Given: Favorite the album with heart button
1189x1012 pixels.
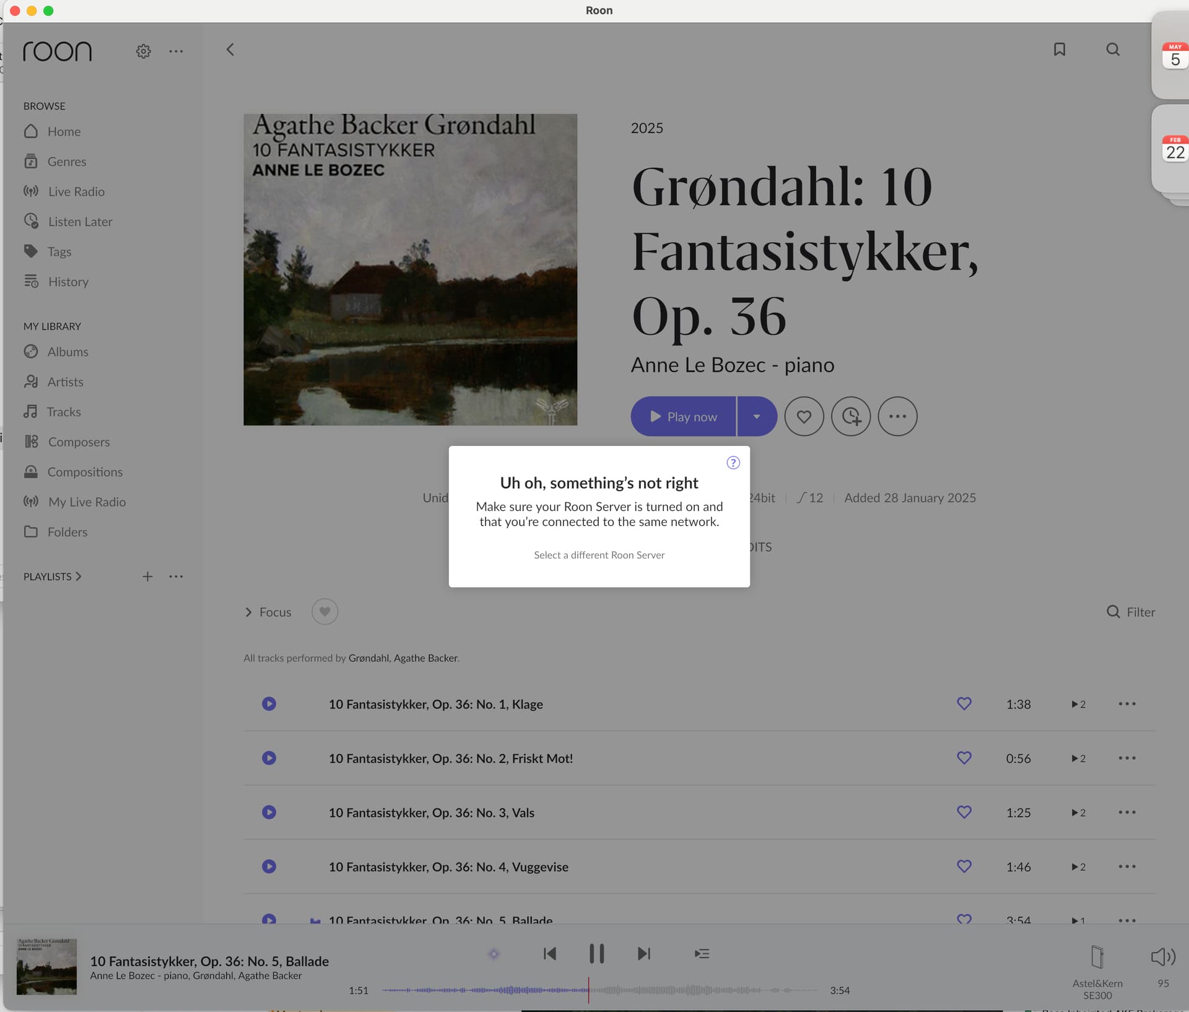Looking at the screenshot, I should 804,416.
